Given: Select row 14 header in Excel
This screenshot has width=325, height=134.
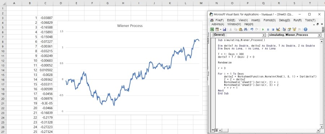Looking at the screenshot, I should (x=3, y=70).
